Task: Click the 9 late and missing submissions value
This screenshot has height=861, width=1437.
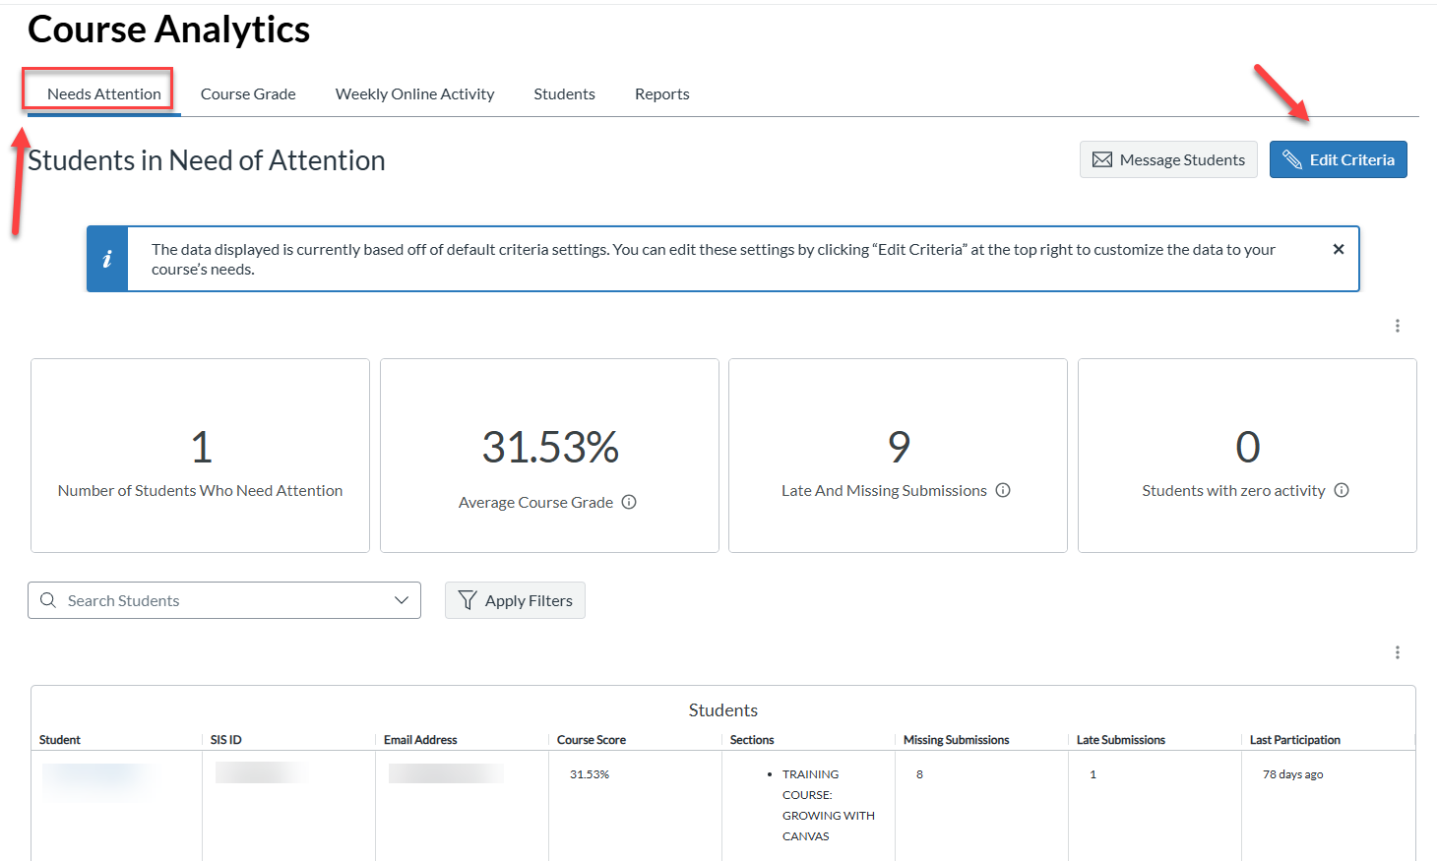Action: [x=899, y=447]
